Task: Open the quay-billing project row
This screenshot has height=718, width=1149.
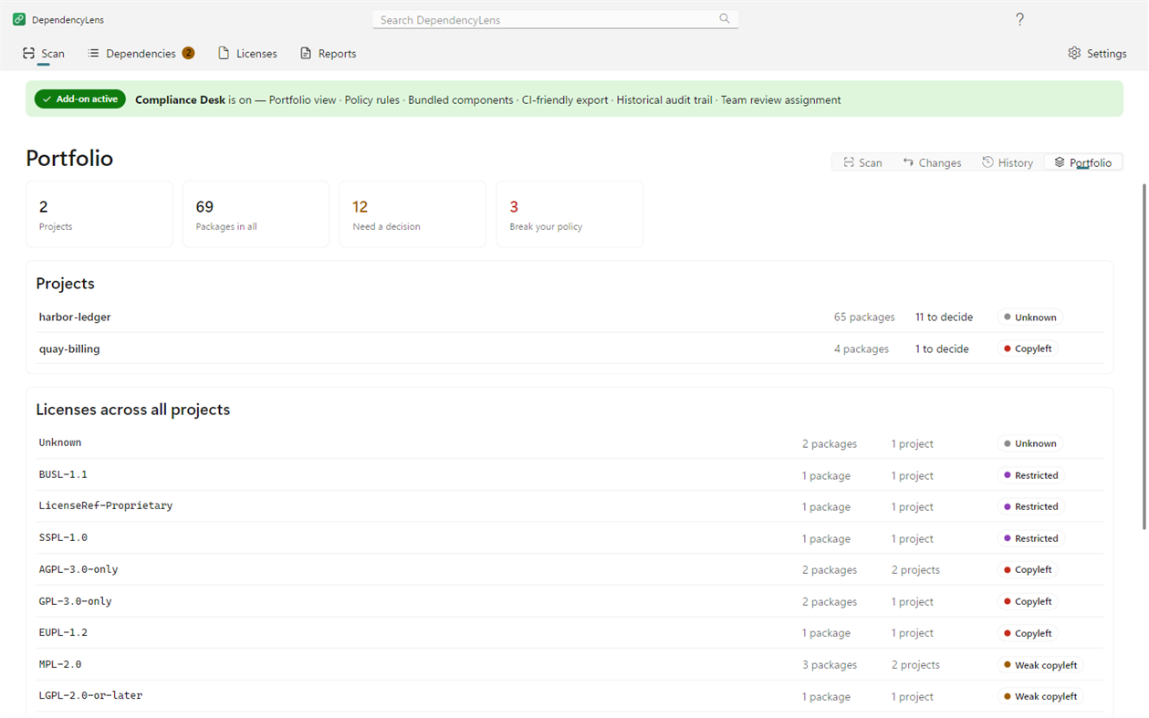Action: click(569, 349)
